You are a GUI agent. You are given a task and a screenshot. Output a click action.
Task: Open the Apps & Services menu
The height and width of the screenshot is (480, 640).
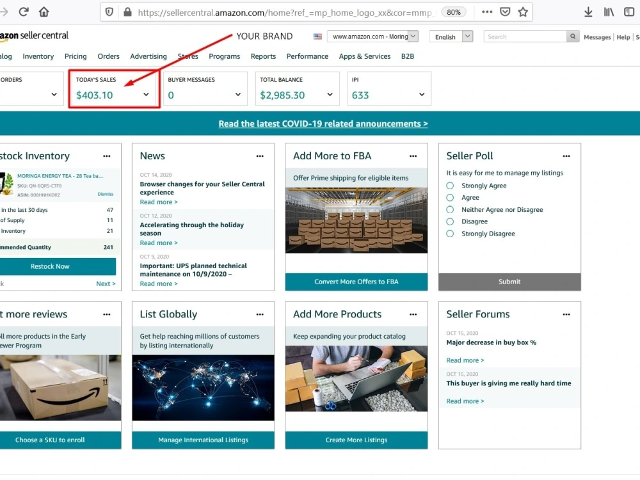coord(365,56)
